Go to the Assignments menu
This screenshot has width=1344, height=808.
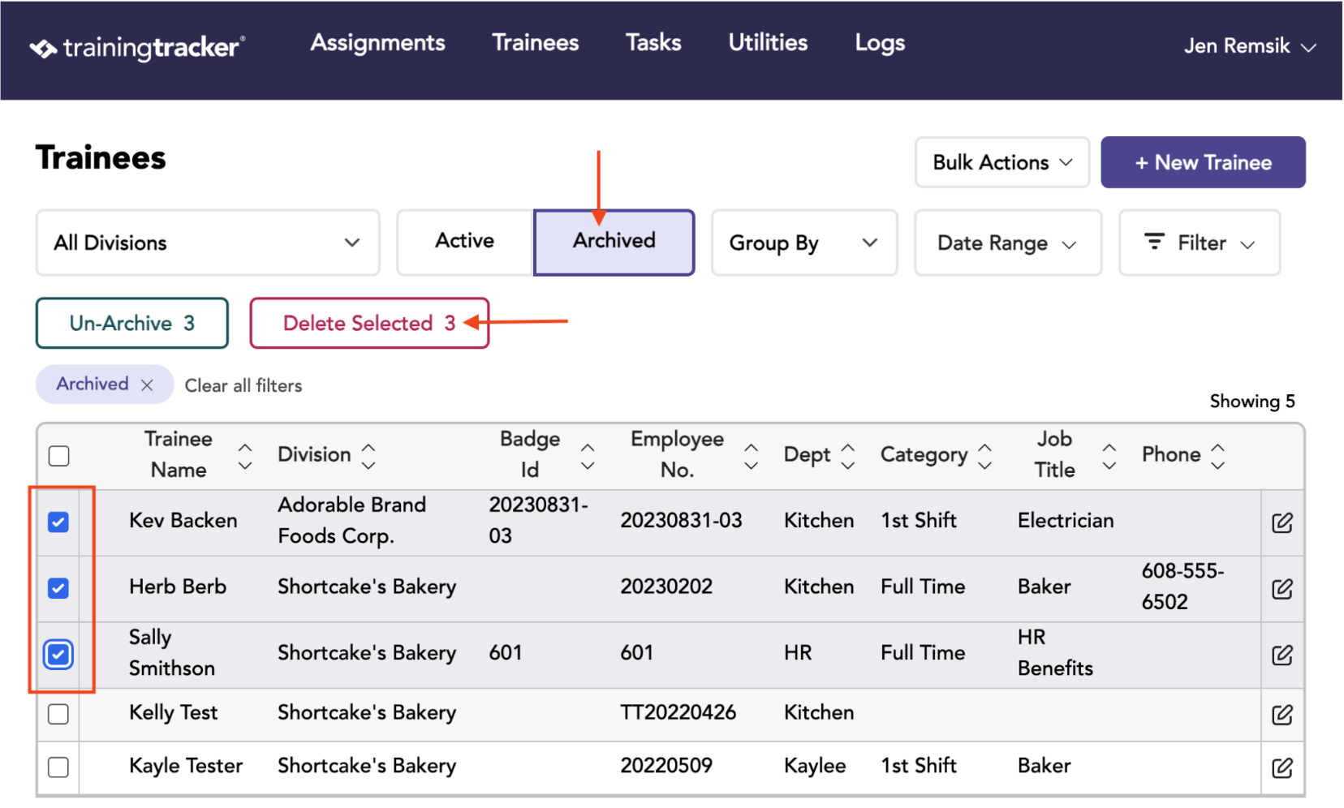377,43
